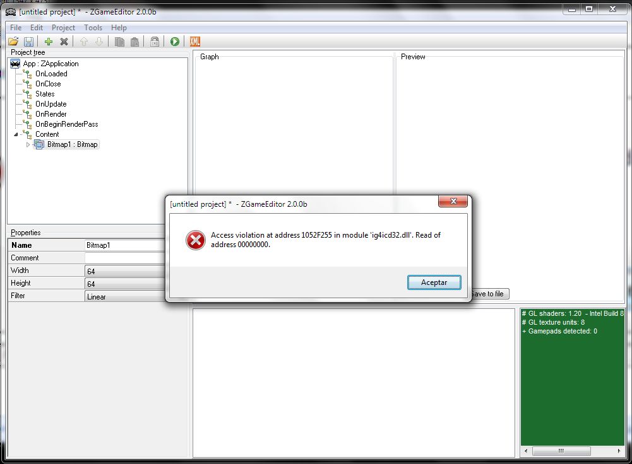Run project green play icon
Screen dimensions: 632x464
174,42
